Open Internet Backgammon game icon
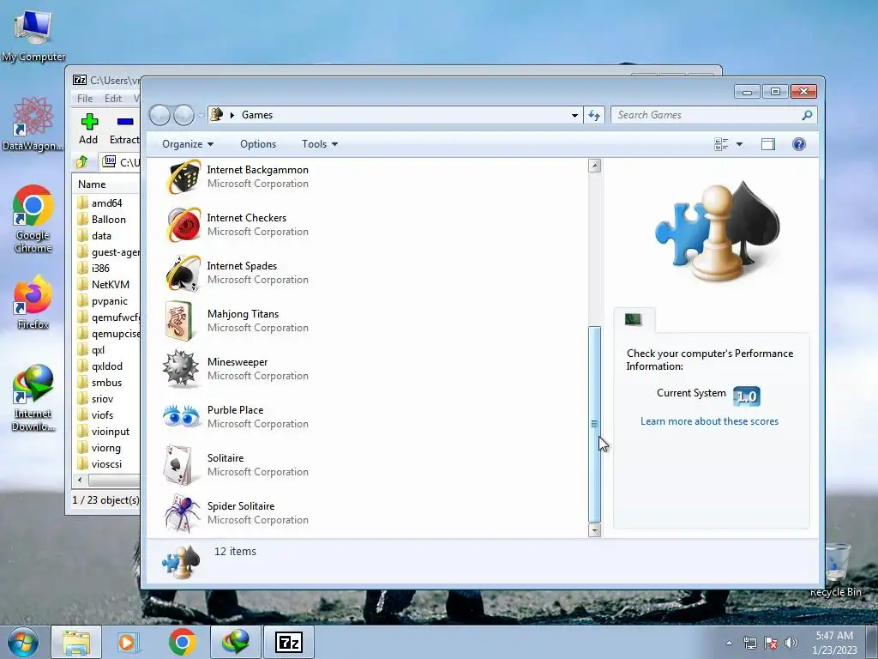 point(182,177)
